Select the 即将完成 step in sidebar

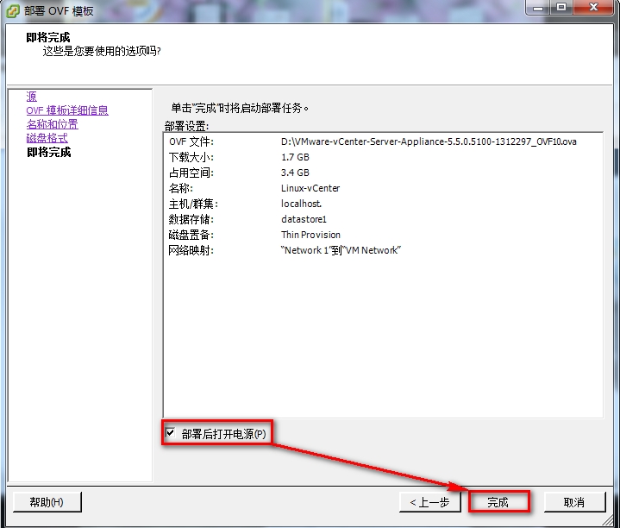click(x=48, y=152)
